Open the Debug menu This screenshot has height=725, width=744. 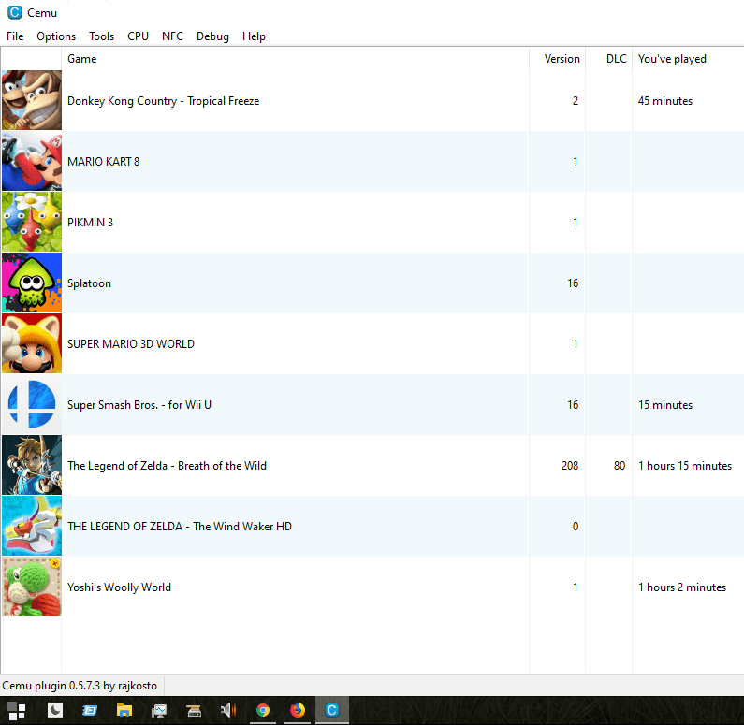pos(212,36)
